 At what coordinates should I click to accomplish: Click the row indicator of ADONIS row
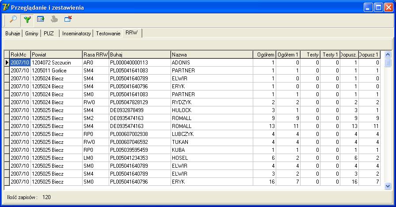pos(7,63)
